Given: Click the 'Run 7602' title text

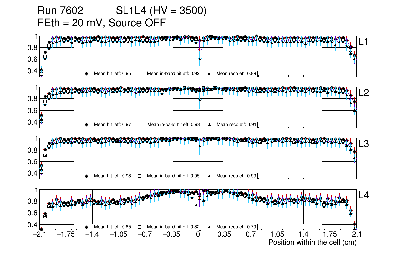Looking at the screenshot, I should point(60,11).
